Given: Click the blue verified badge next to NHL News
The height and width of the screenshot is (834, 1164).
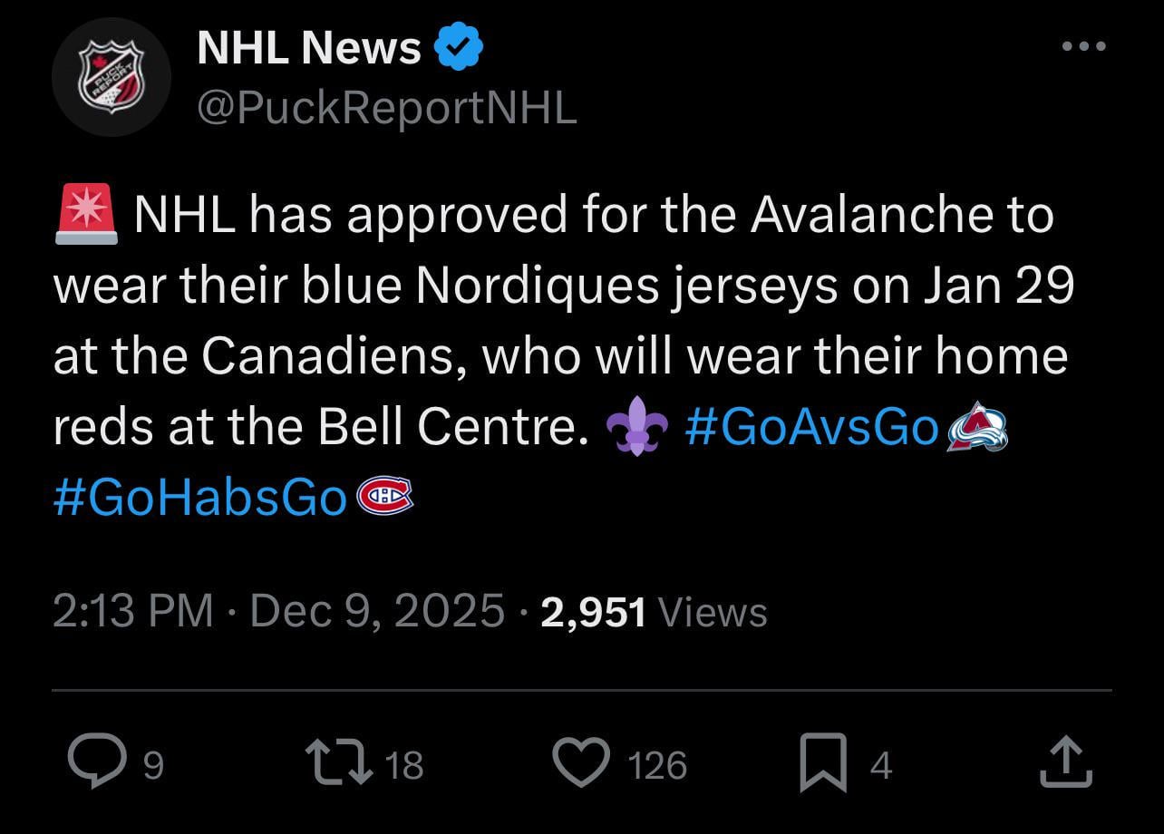Looking at the screenshot, I should point(461,46).
